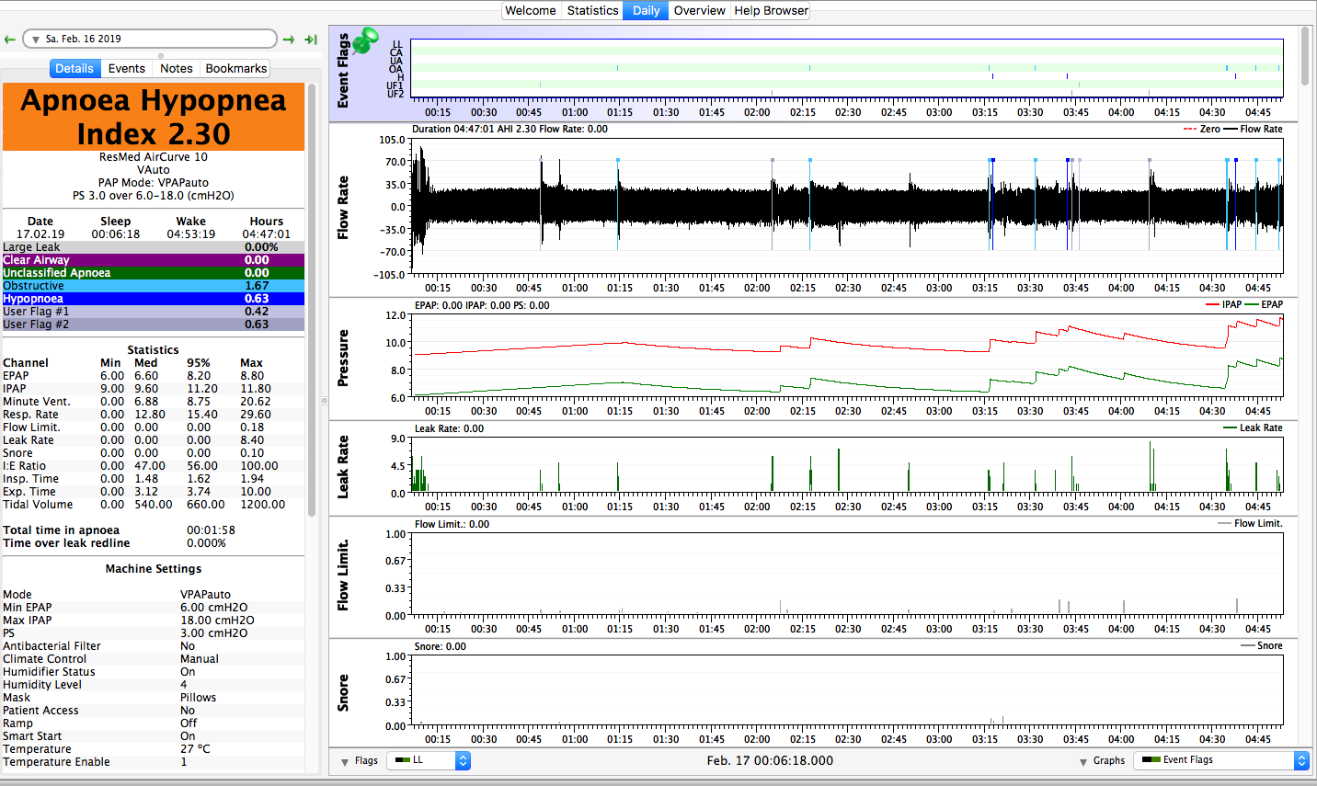The width and height of the screenshot is (1317, 786).
Task: Click the Tidal Volume statistics row
Action: click(154, 505)
